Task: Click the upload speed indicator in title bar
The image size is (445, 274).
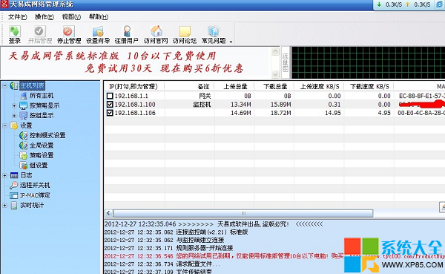Action: coord(418,4)
